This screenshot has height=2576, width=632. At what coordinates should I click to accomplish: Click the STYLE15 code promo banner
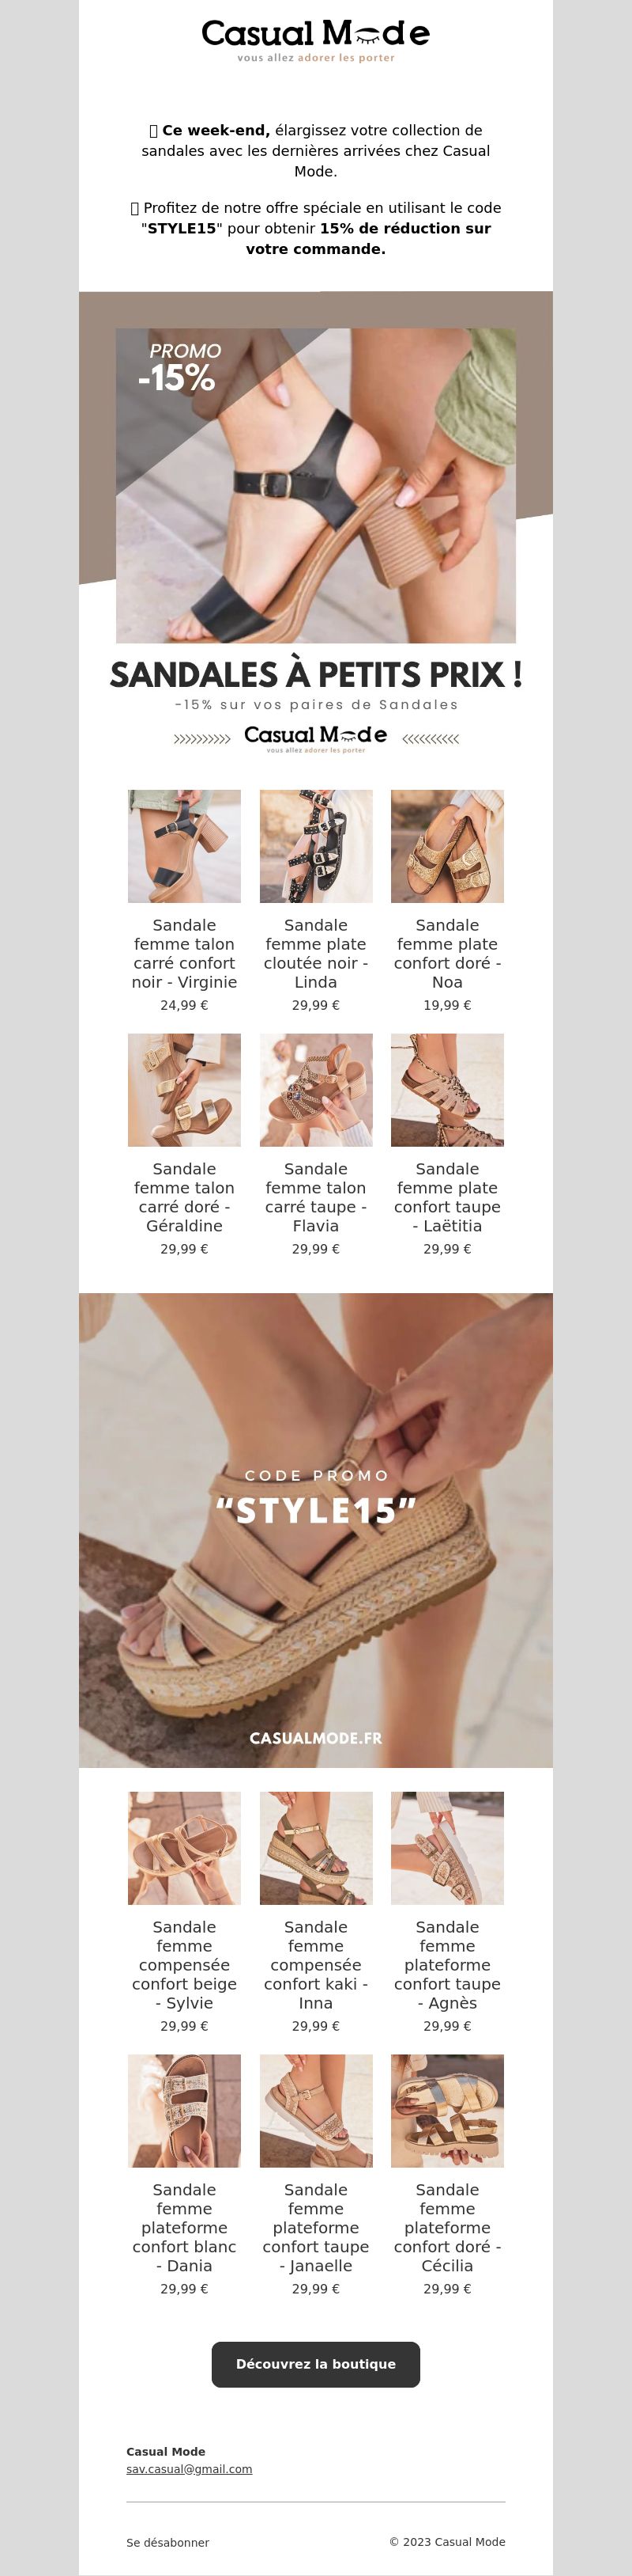tap(315, 1530)
